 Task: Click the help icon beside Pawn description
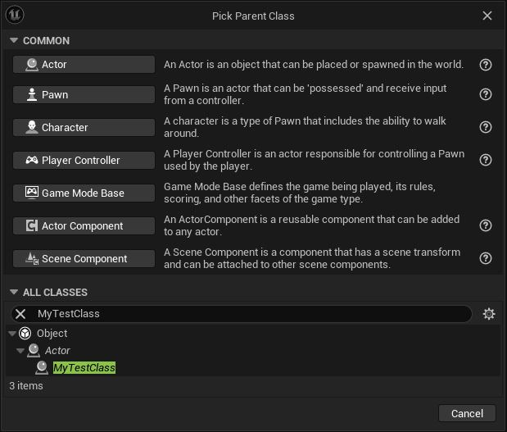[486, 95]
